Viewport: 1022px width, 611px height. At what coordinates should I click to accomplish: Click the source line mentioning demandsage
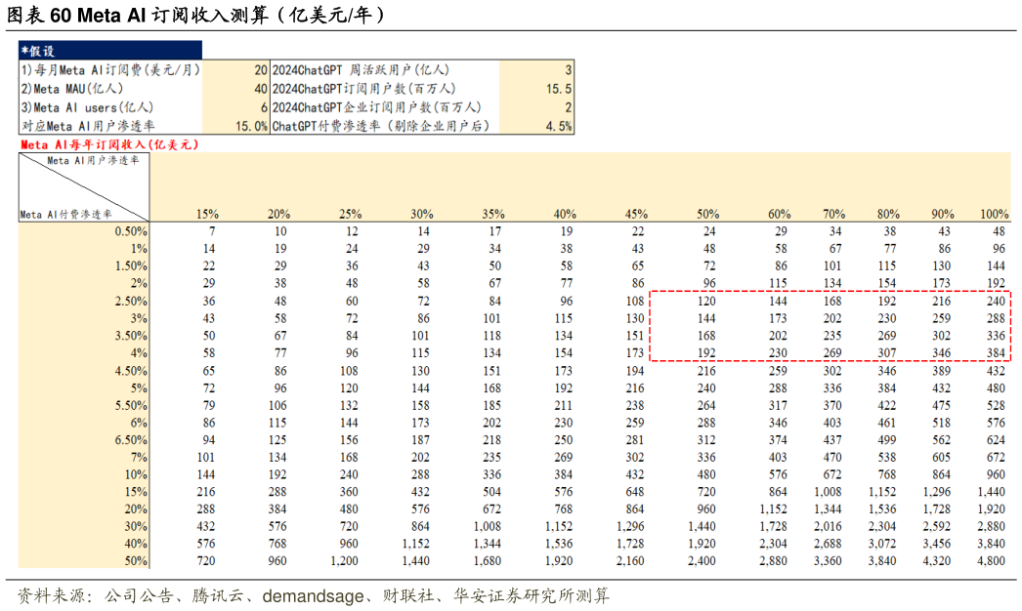(313, 595)
